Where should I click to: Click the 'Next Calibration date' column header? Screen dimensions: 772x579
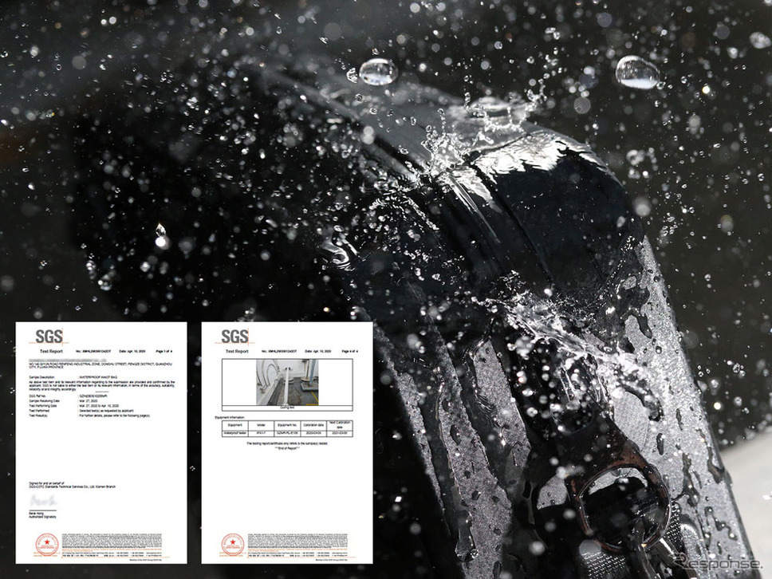tap(340, 425)
